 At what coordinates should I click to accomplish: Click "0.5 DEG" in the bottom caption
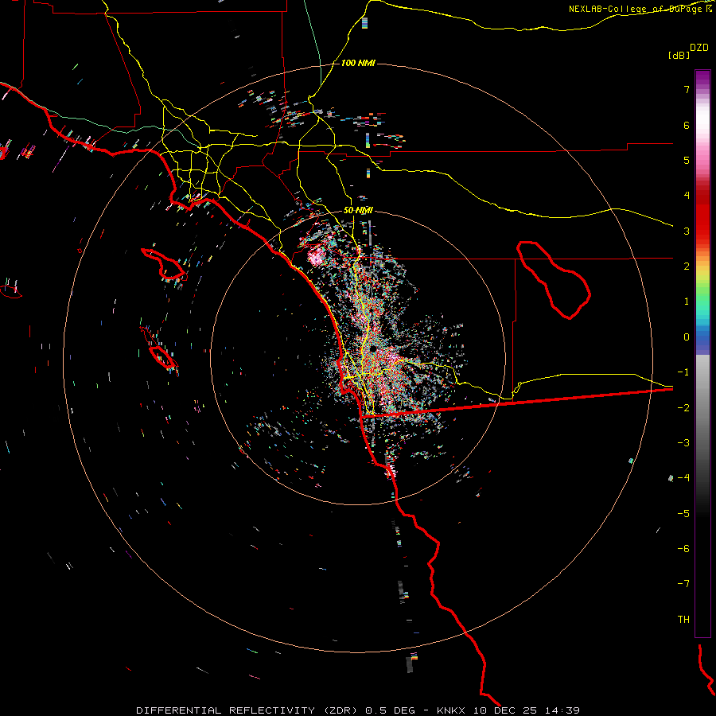coord(391,710)
